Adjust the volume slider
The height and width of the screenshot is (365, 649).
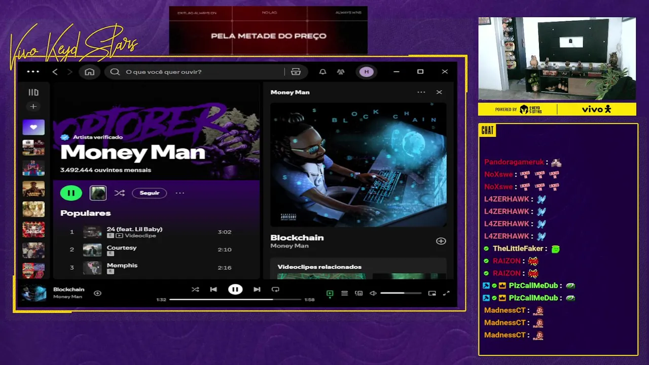[x=401, y=293]
